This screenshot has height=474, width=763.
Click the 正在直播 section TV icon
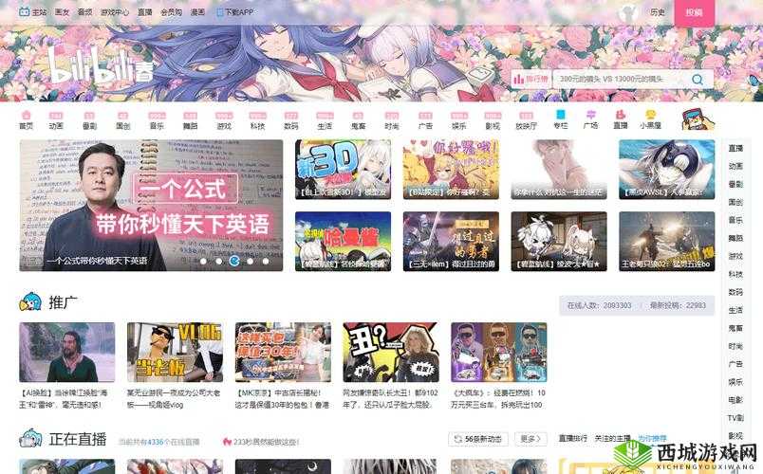[30, 439]
